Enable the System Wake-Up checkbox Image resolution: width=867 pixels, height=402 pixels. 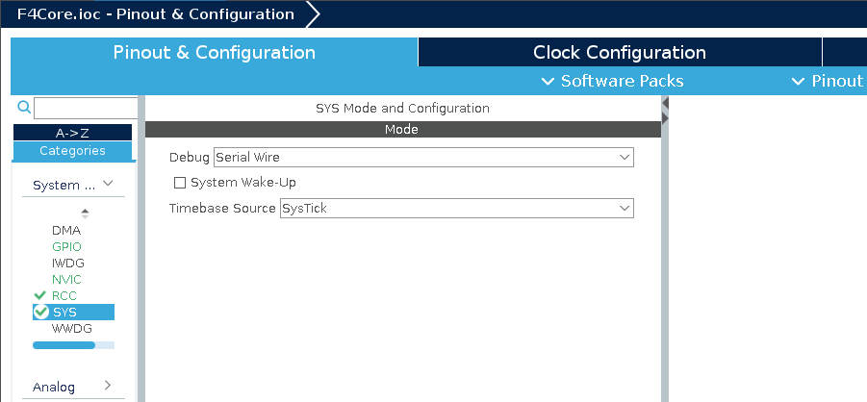click(x=180, y=183)
